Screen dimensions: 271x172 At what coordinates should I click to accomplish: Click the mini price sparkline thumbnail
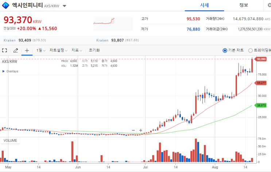coord(113,24)
